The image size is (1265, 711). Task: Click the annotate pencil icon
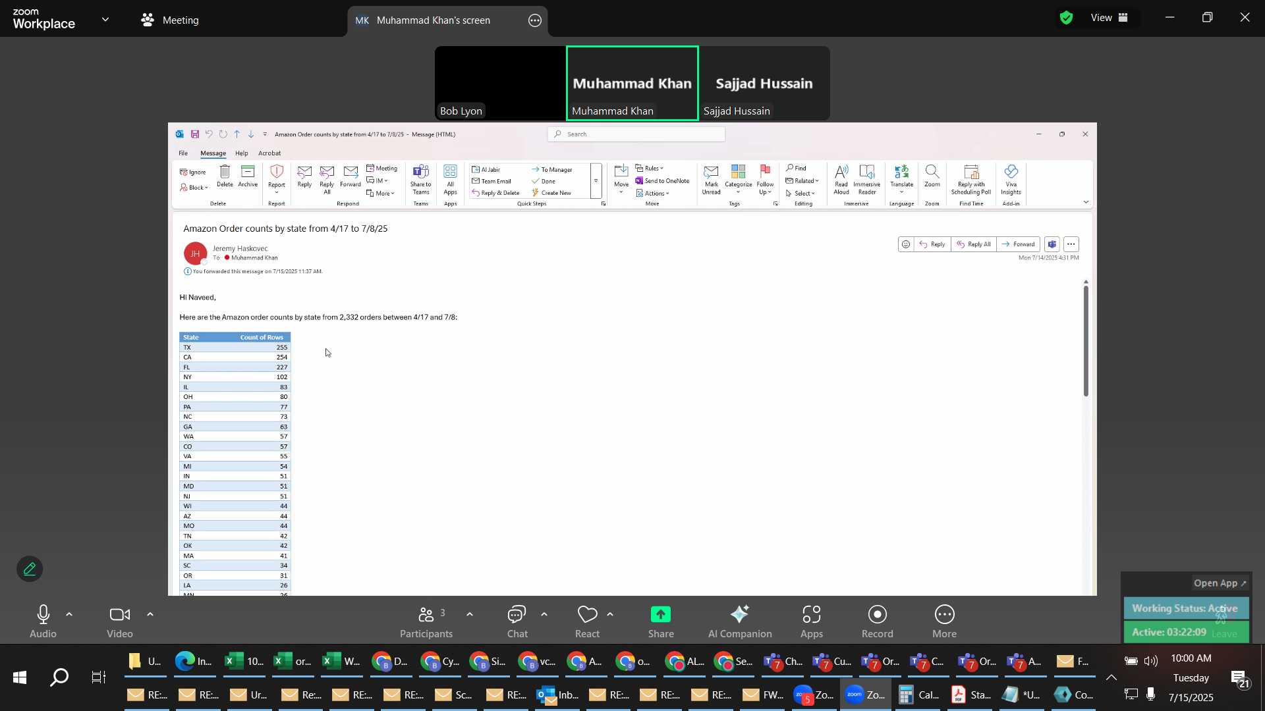pyautogui.click(x=30, y=569)
